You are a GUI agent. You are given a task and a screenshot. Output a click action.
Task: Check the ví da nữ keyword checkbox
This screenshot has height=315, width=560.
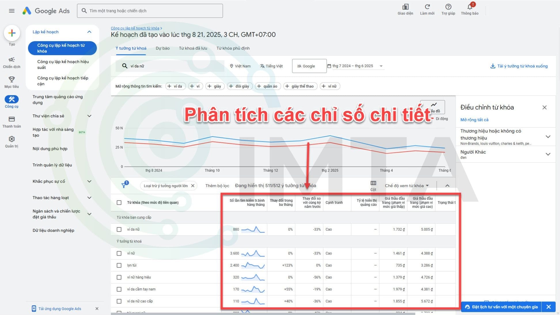pos(119,229)
